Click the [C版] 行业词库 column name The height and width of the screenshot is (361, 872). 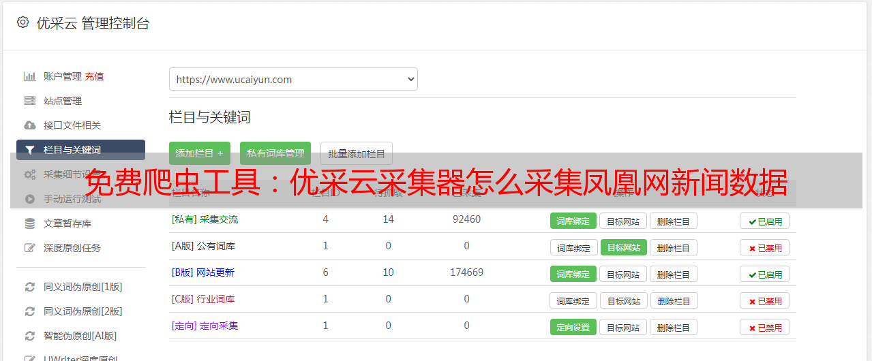(203, 299)
